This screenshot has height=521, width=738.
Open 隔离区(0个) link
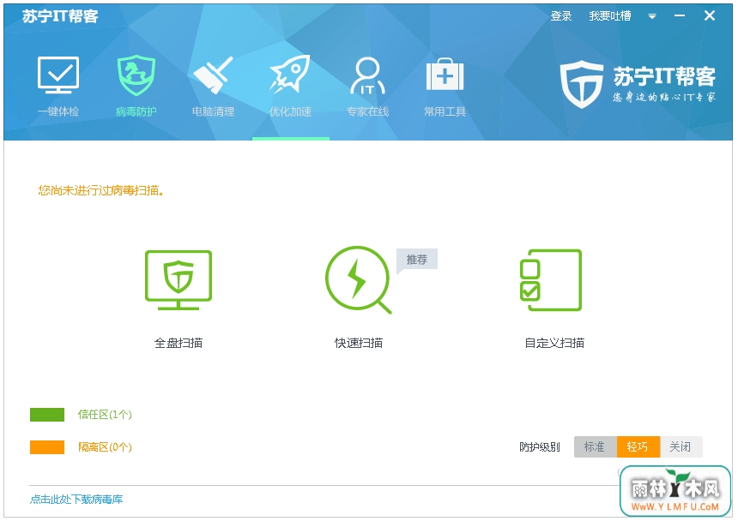[x=105, y=446]
